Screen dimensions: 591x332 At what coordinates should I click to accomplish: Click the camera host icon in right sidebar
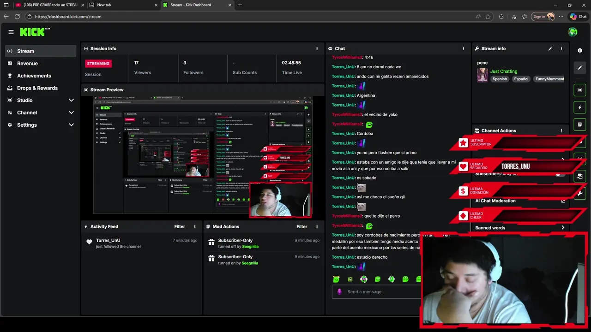pos(580,176)
